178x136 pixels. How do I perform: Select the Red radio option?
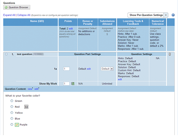(12, 107)
